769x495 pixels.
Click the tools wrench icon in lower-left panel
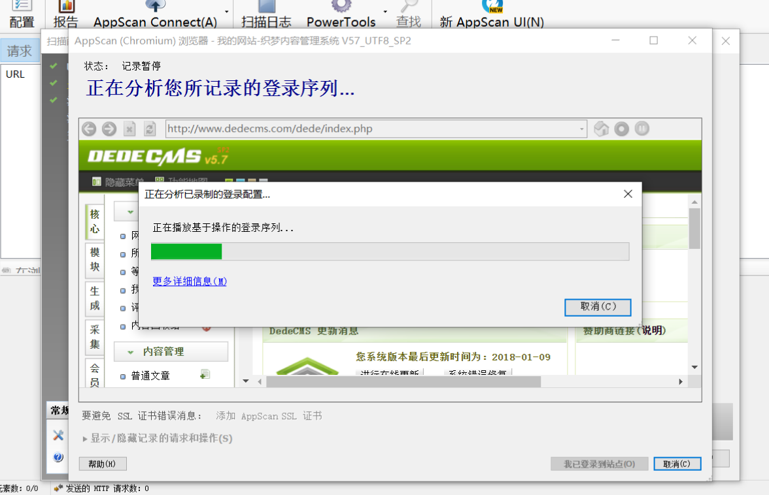coord(58,435)
